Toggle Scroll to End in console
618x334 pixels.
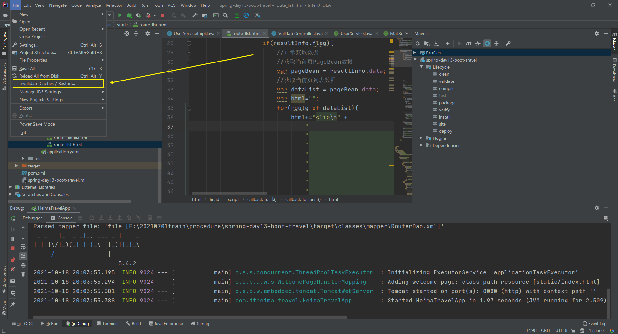(x=23, y=256)
